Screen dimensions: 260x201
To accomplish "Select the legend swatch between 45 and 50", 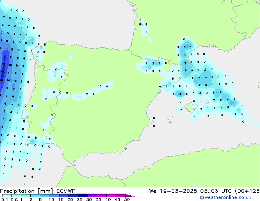I will [x=121, y=196].
